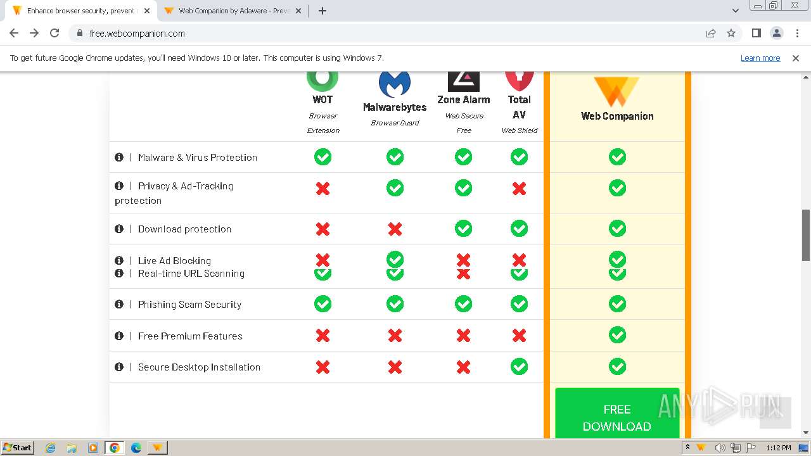Image resolution: width=811 pixels, height=456 pixels.
Task: Close the Enhance browser security tab
Action: point(146,11)
